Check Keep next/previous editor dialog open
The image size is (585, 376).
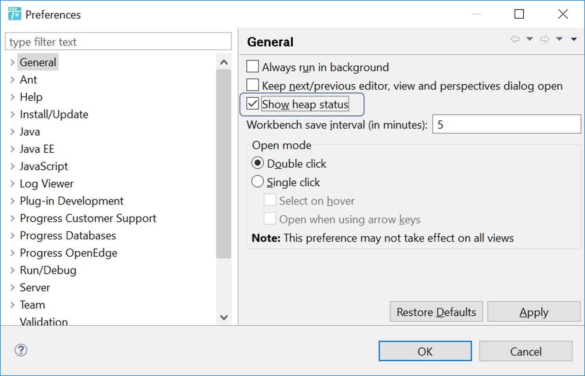tap(252, 84)
